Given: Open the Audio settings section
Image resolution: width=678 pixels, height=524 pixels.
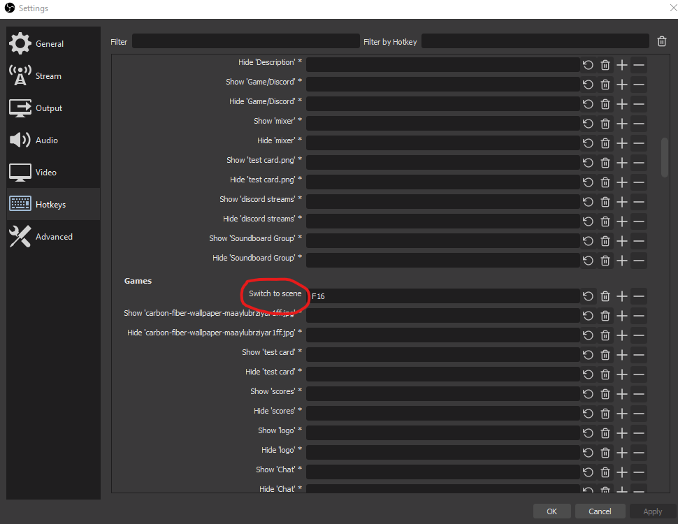Looking at the screenshot, I should pos(53,140).
